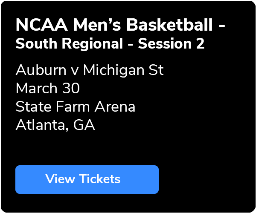The width and height of the screenshot is (256, 213).
Task: Click the word Basketball in the heading
Action: pos(170,25)
